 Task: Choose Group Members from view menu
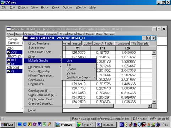pos(43,43)
